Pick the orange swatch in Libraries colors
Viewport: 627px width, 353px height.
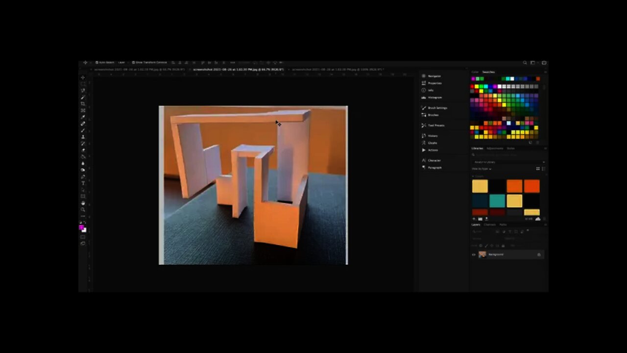pos(514,186)
